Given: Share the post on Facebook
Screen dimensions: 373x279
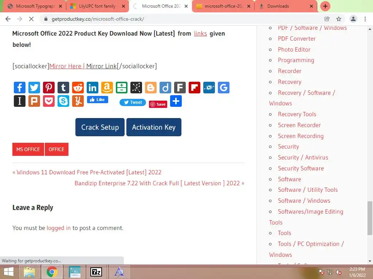Looking at the screenshot, I should click(x=20, y=88).
